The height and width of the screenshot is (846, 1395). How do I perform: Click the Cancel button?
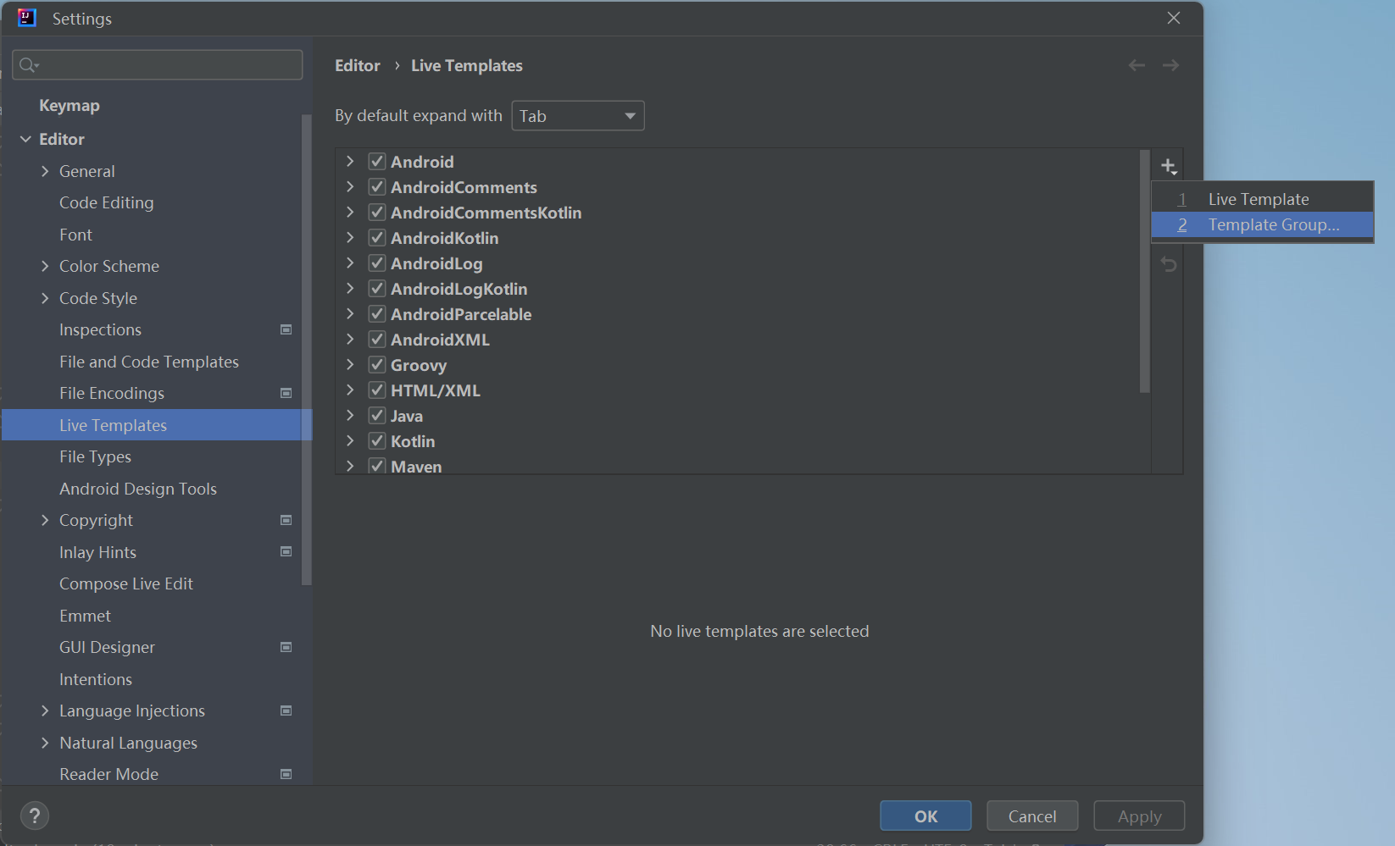(1032, 816)
